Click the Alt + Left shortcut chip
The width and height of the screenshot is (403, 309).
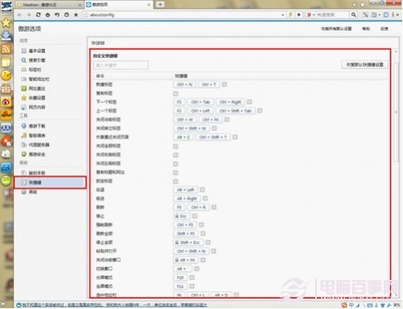coord(185,190)
